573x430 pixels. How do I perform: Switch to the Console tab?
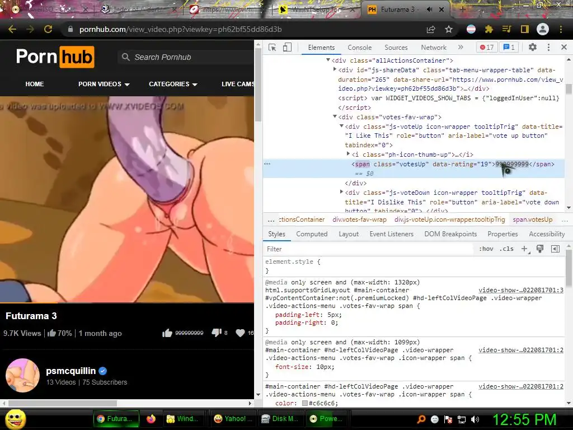tap(360, 48)
